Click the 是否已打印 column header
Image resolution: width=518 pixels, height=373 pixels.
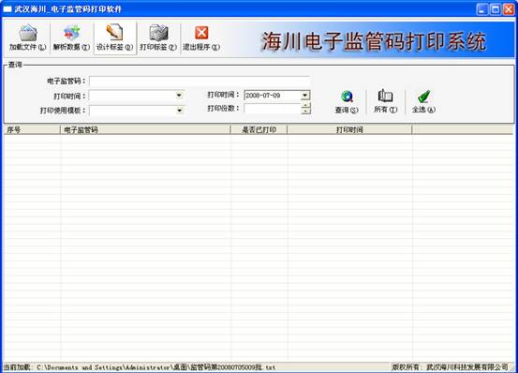pyautogui.click(x=259, y=130)
